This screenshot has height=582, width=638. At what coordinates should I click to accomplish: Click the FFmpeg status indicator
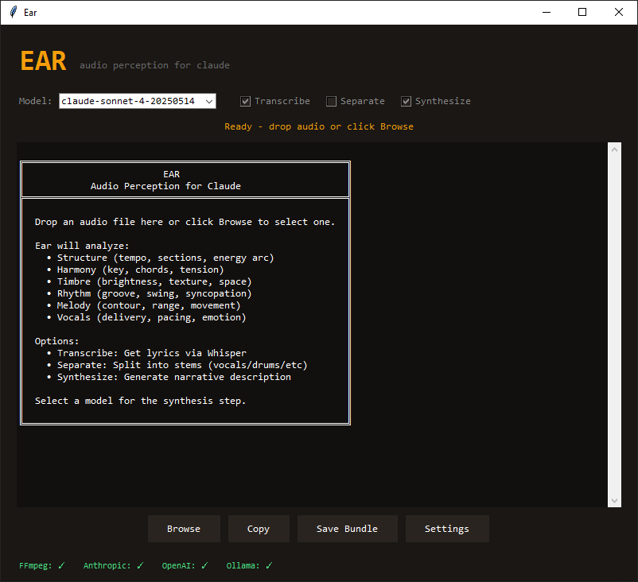click(42, 566)
